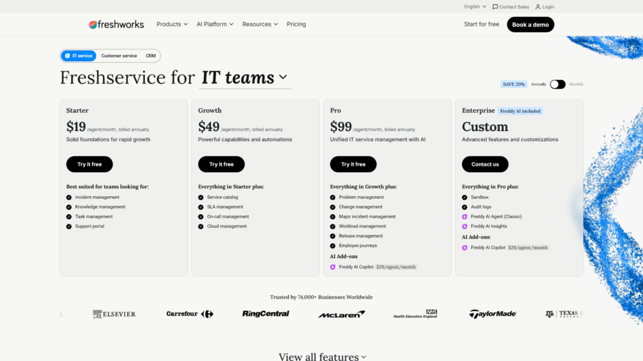Click the Change management check icon
643x361 pixels.
pos(333,207)
